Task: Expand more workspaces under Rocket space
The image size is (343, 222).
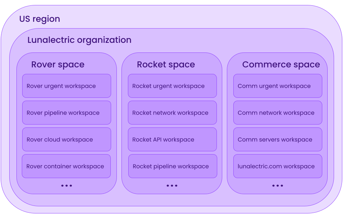Action: pyautogui.click(x=172, y=185)
